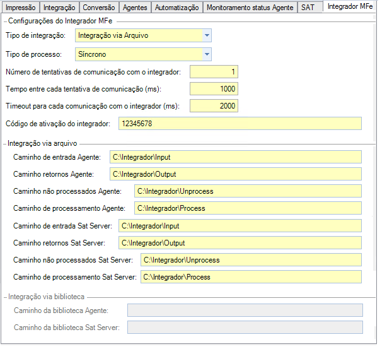Focus the Caminho de entrada Sat Server field
Image resolution: width=387 pixels, height=349 pixels.
240,225
